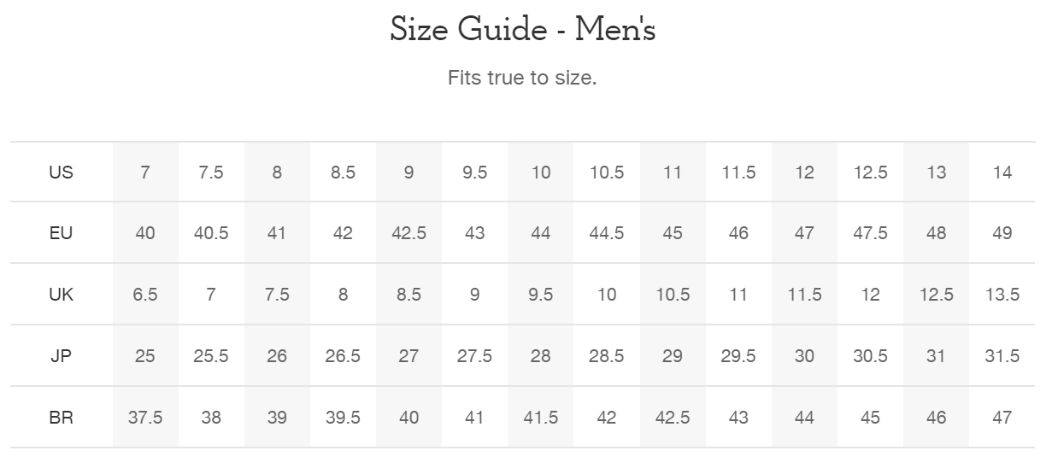Select JP size 31.5 cell
The width and height of the screenshot is (1052, 474).
pos(1002,356)
